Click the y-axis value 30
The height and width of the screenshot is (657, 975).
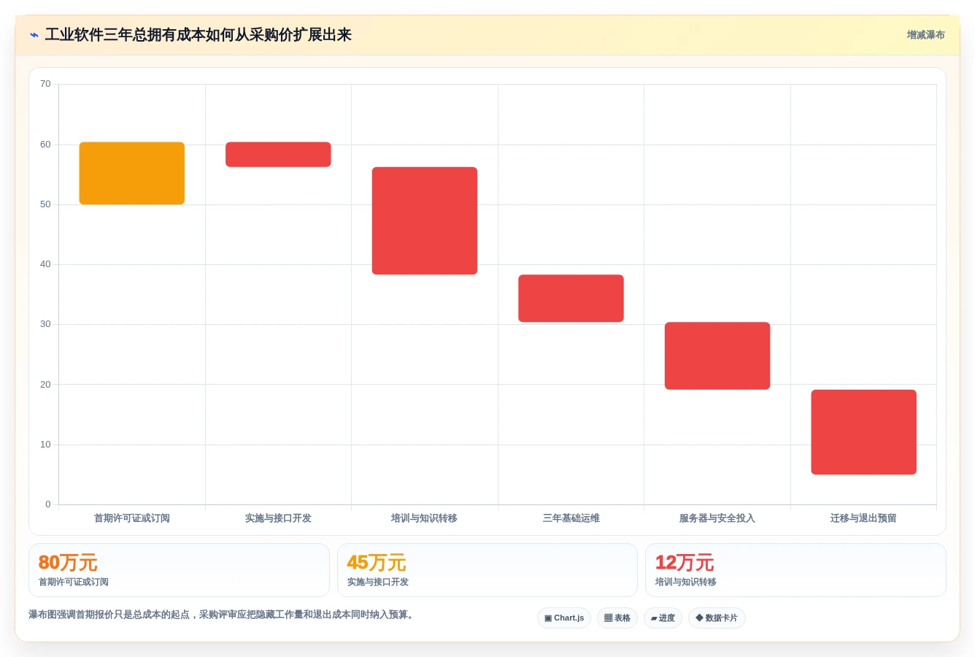tap(45, 324)
